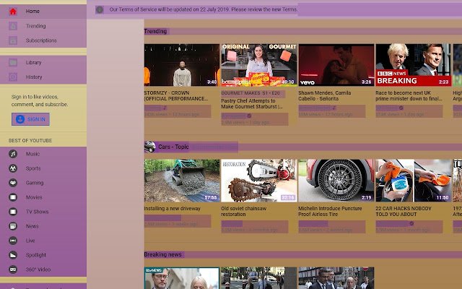The image size is (462, 289).
Task: Click the Music circle icon
Action: coord(13,154)
